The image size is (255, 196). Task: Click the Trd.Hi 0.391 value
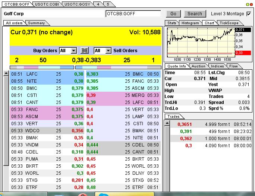(200, 102)
